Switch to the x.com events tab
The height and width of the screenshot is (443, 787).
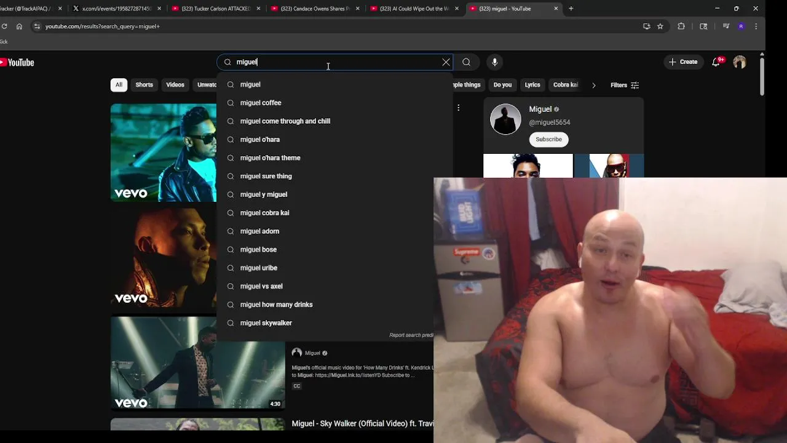click(117, 9)
